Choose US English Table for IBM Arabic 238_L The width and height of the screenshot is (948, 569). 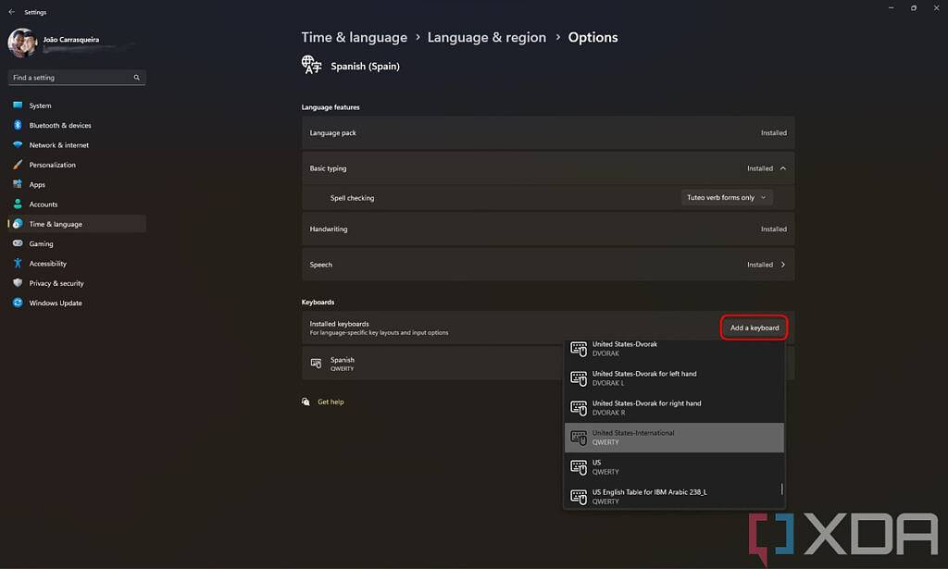[x=674, y=496]
